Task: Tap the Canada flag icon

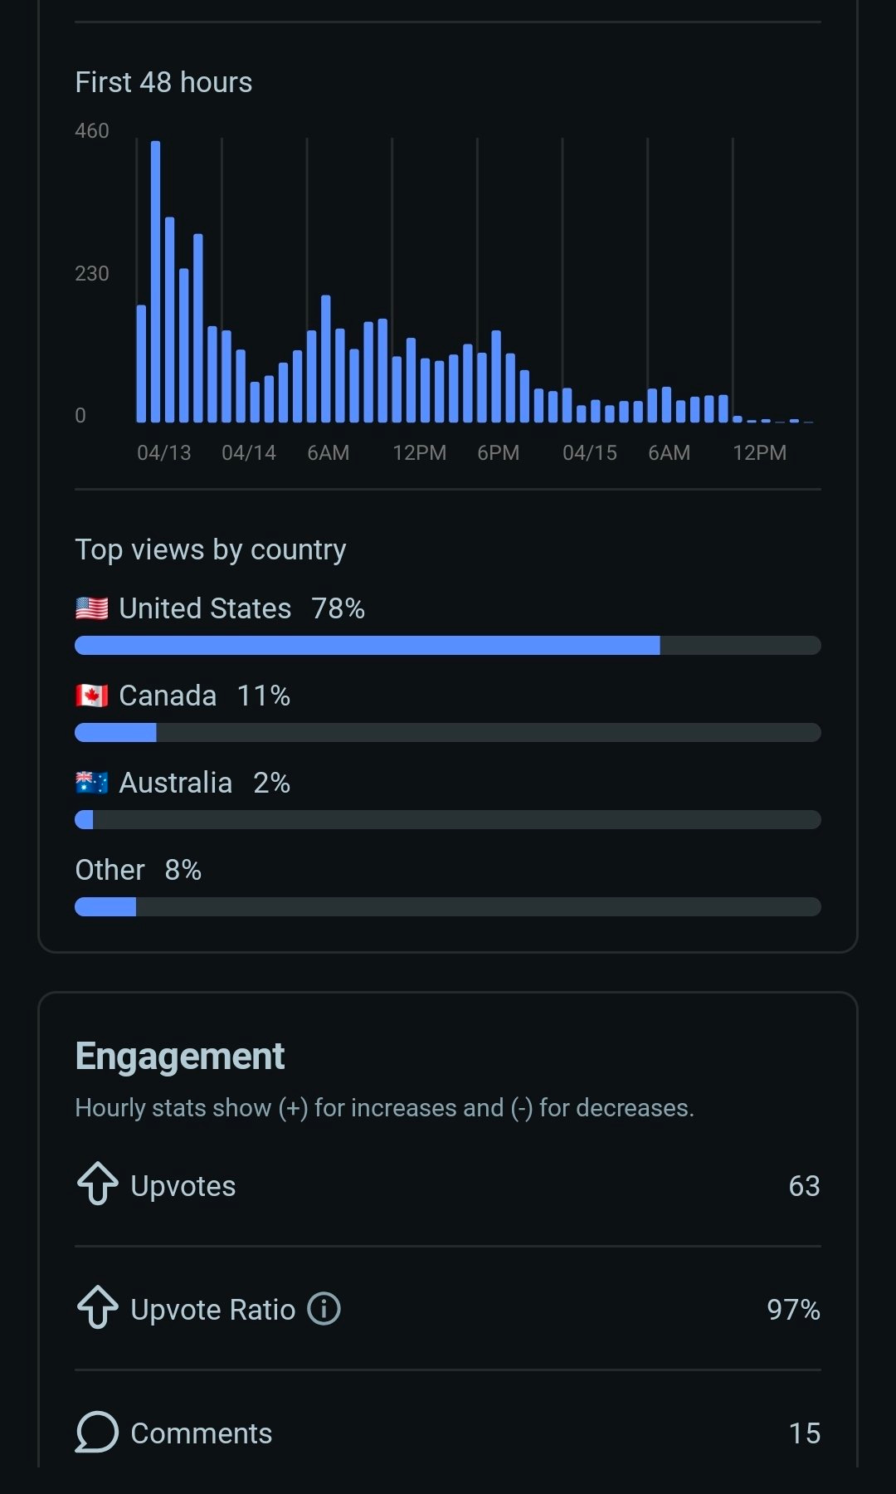Action: tap(91, 696)
